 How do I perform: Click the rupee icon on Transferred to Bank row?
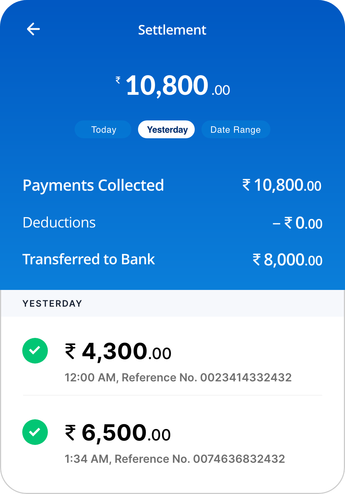pyautogui.click(x=256, y=259)
